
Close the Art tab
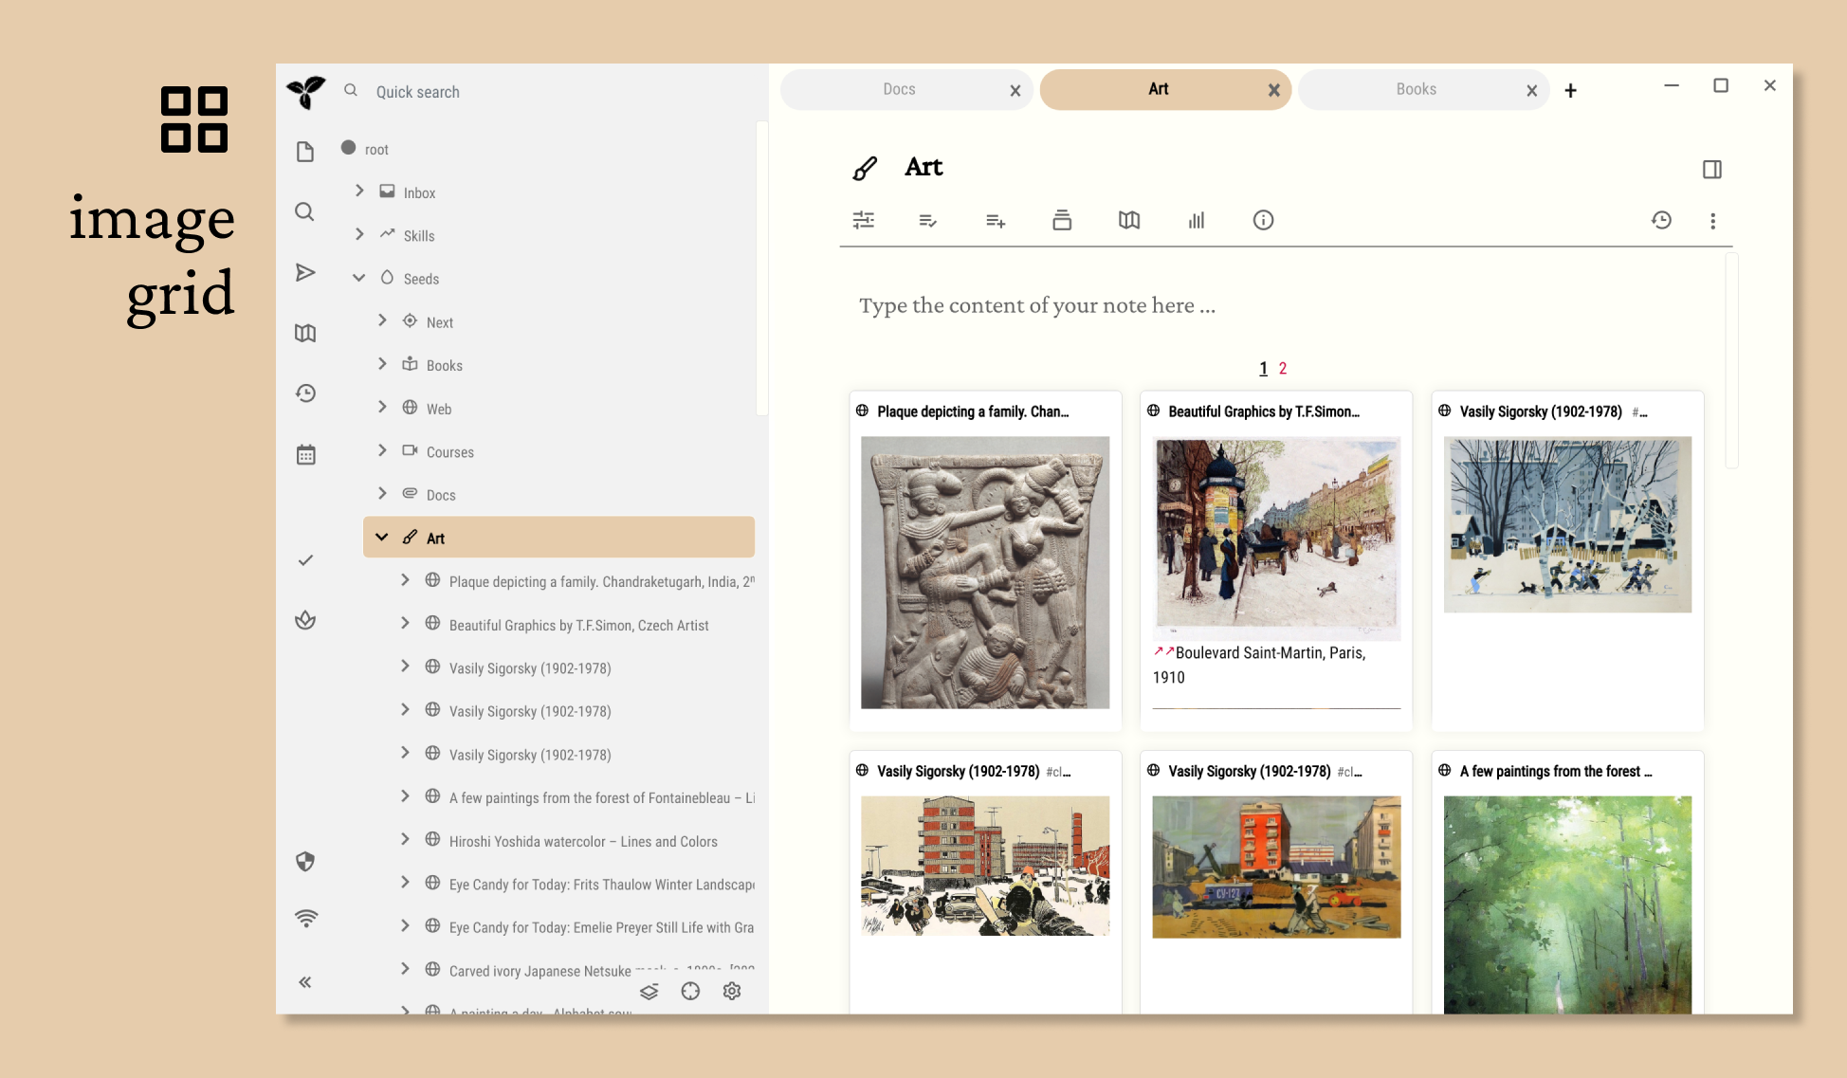pyautogui.click(x=1274, y=91)
